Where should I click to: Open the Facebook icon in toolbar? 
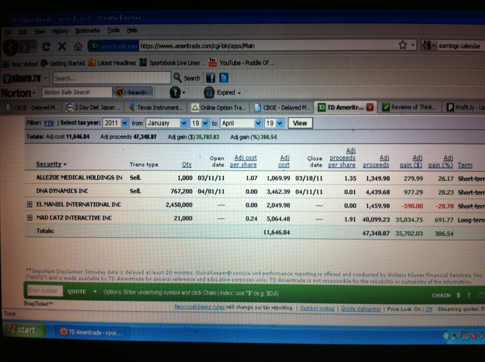click(x=211, y=78)
